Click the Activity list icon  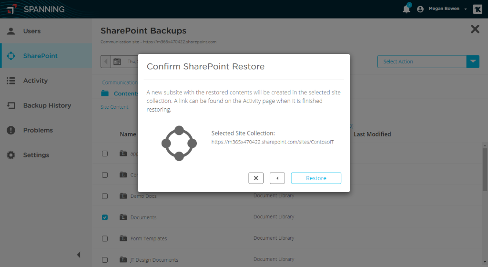[11, 81]
